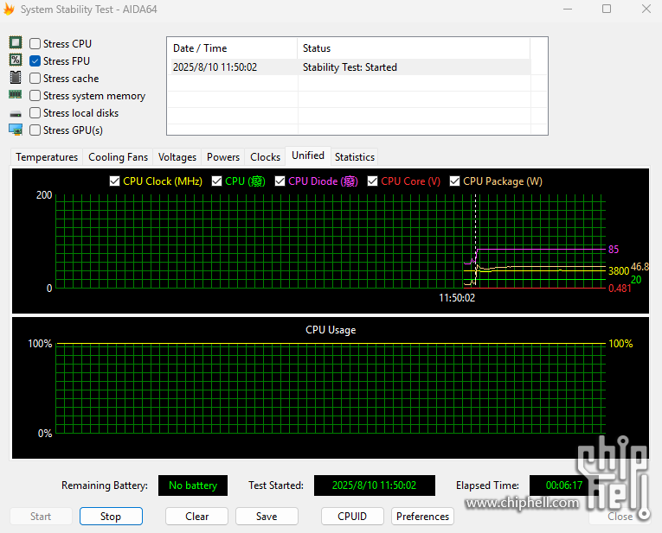Click the 100% usage value on right
The image size is (662, 533).
pos(620,344)
